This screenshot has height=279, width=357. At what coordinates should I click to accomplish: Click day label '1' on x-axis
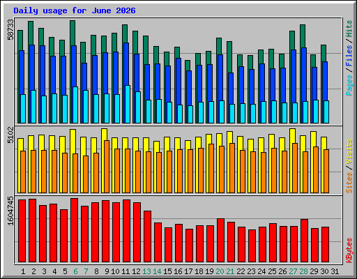pos(23,271)
